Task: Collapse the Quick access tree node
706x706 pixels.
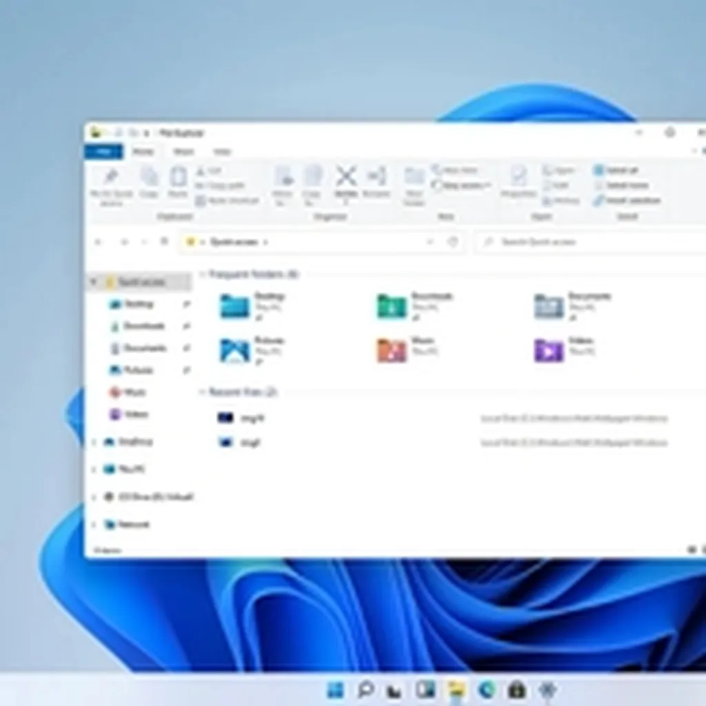Action: point(94,282)
